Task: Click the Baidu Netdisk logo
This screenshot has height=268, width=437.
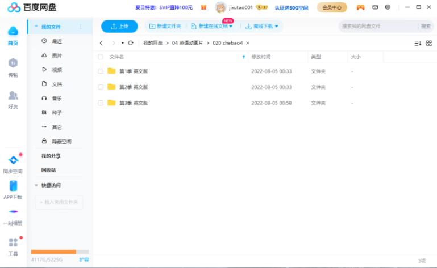Action: point(32,7)
